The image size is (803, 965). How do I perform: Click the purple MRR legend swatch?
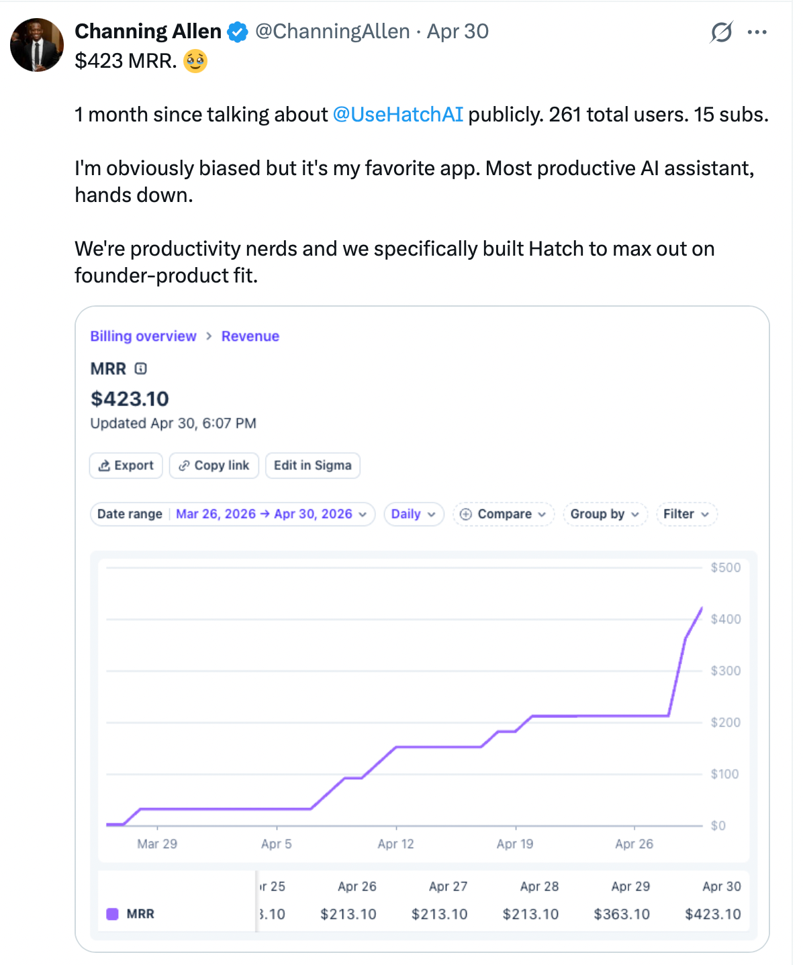[113, 914]
